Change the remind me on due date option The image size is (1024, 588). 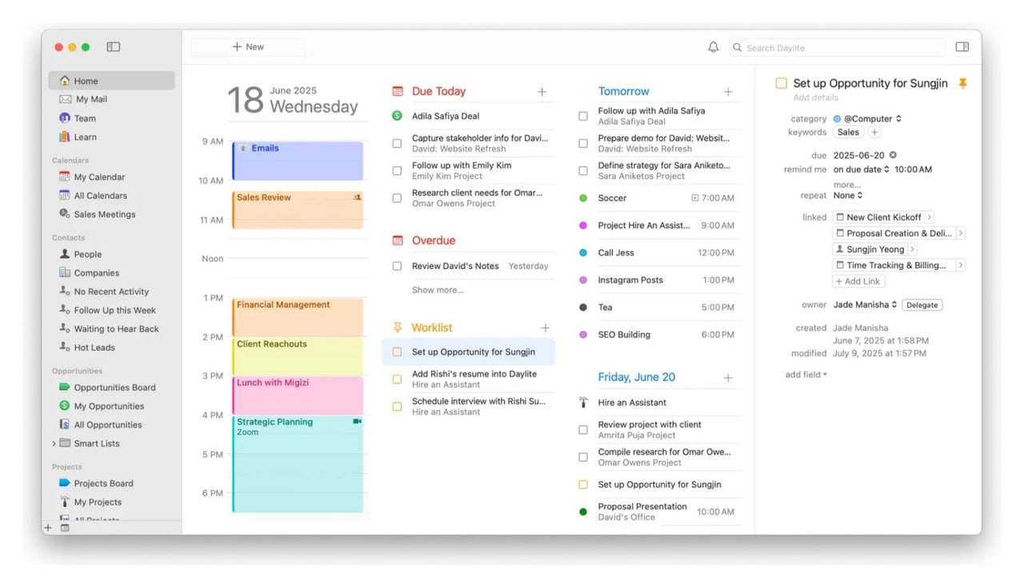(x=861, y=169)
